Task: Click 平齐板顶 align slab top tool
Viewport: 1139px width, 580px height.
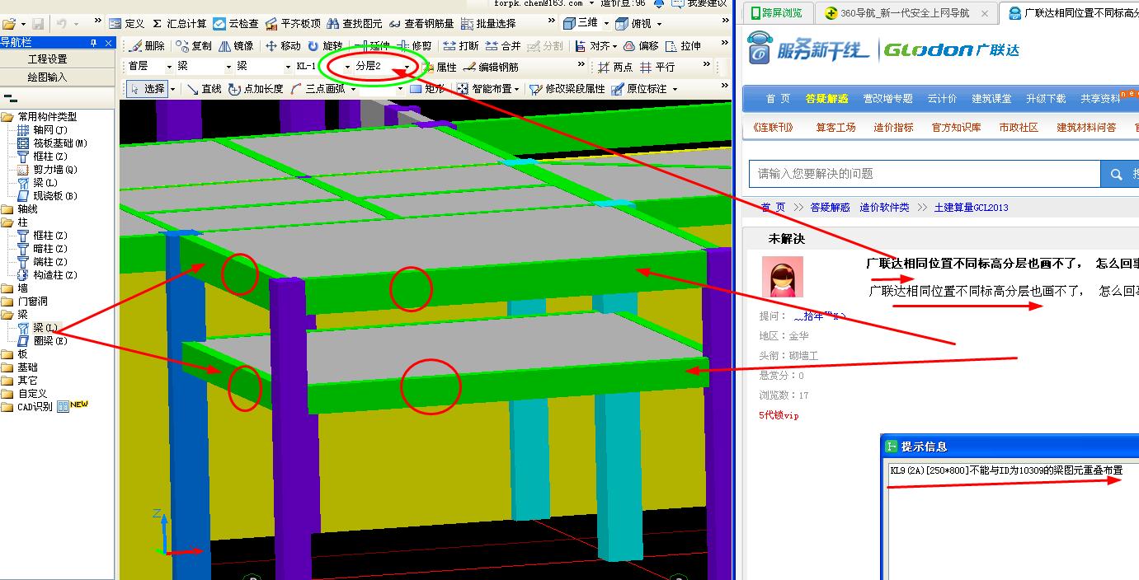Action: [293, 24]
